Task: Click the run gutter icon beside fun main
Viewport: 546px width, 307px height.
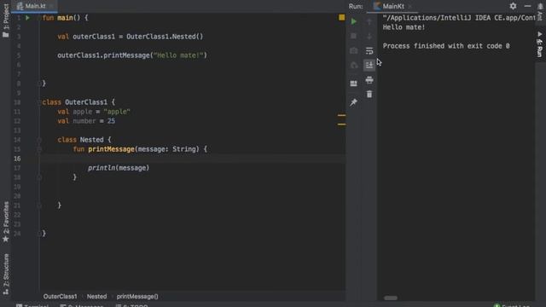Action: (27, 18)
